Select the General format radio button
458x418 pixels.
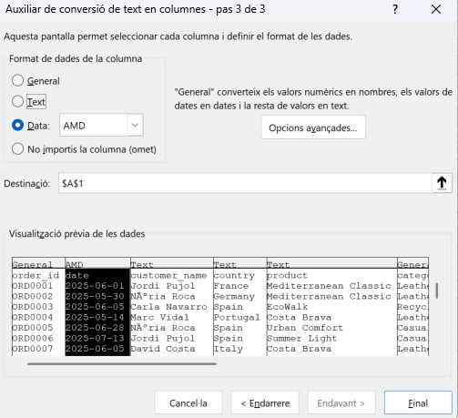[17, 80]
